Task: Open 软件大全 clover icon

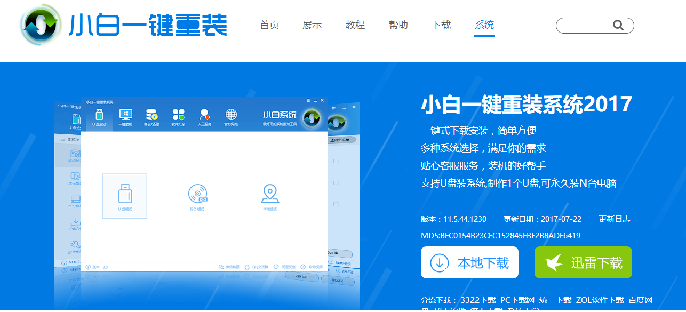Action: (178, 116)
